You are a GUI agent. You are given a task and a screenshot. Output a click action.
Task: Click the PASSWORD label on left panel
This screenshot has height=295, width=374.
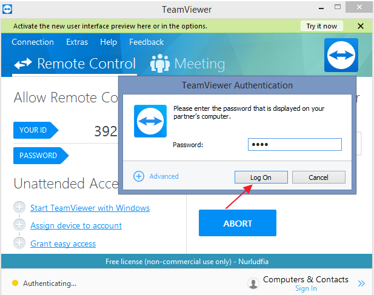pyautogui.click(x=41, y=156)
